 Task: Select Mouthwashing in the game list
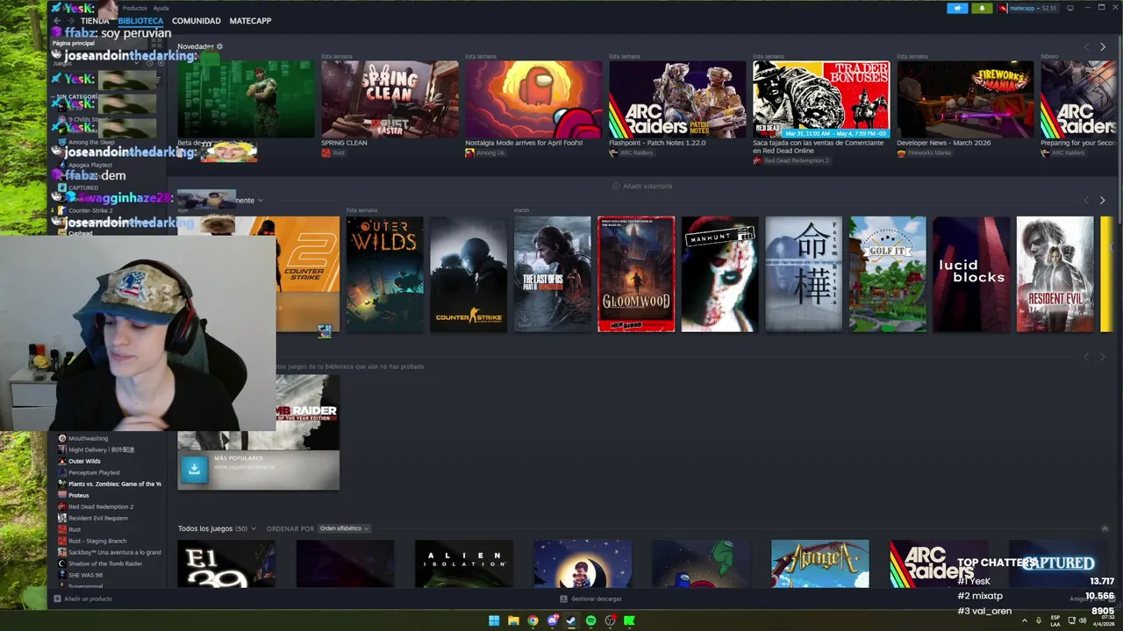coord(88,438)
